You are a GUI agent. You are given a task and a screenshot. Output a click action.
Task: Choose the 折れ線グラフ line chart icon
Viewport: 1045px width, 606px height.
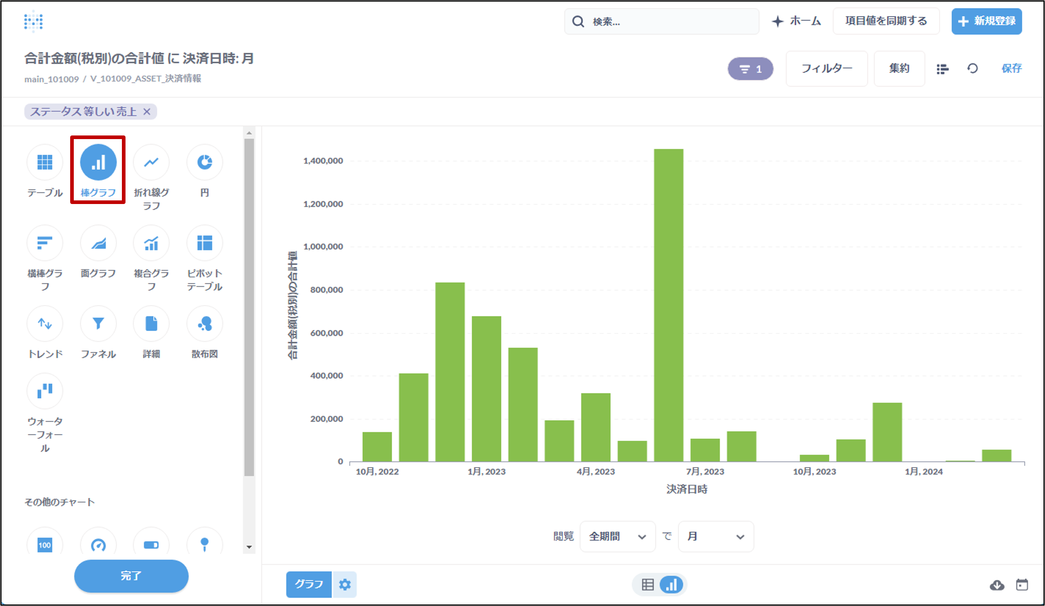coord(151,162)
